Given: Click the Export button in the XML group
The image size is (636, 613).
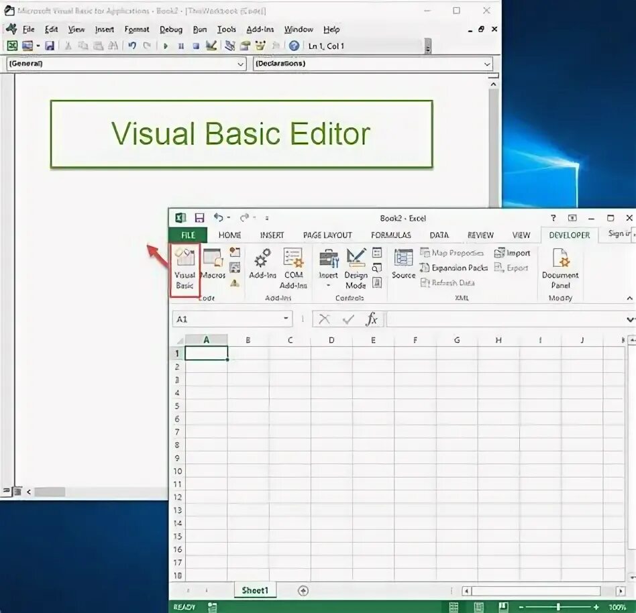Looking at the screenshot, I should 513,268.
